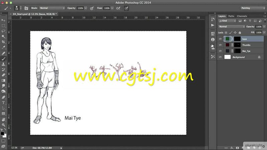Open the brush panel toggle icon

pyautogui.click(x=26, y=8)
